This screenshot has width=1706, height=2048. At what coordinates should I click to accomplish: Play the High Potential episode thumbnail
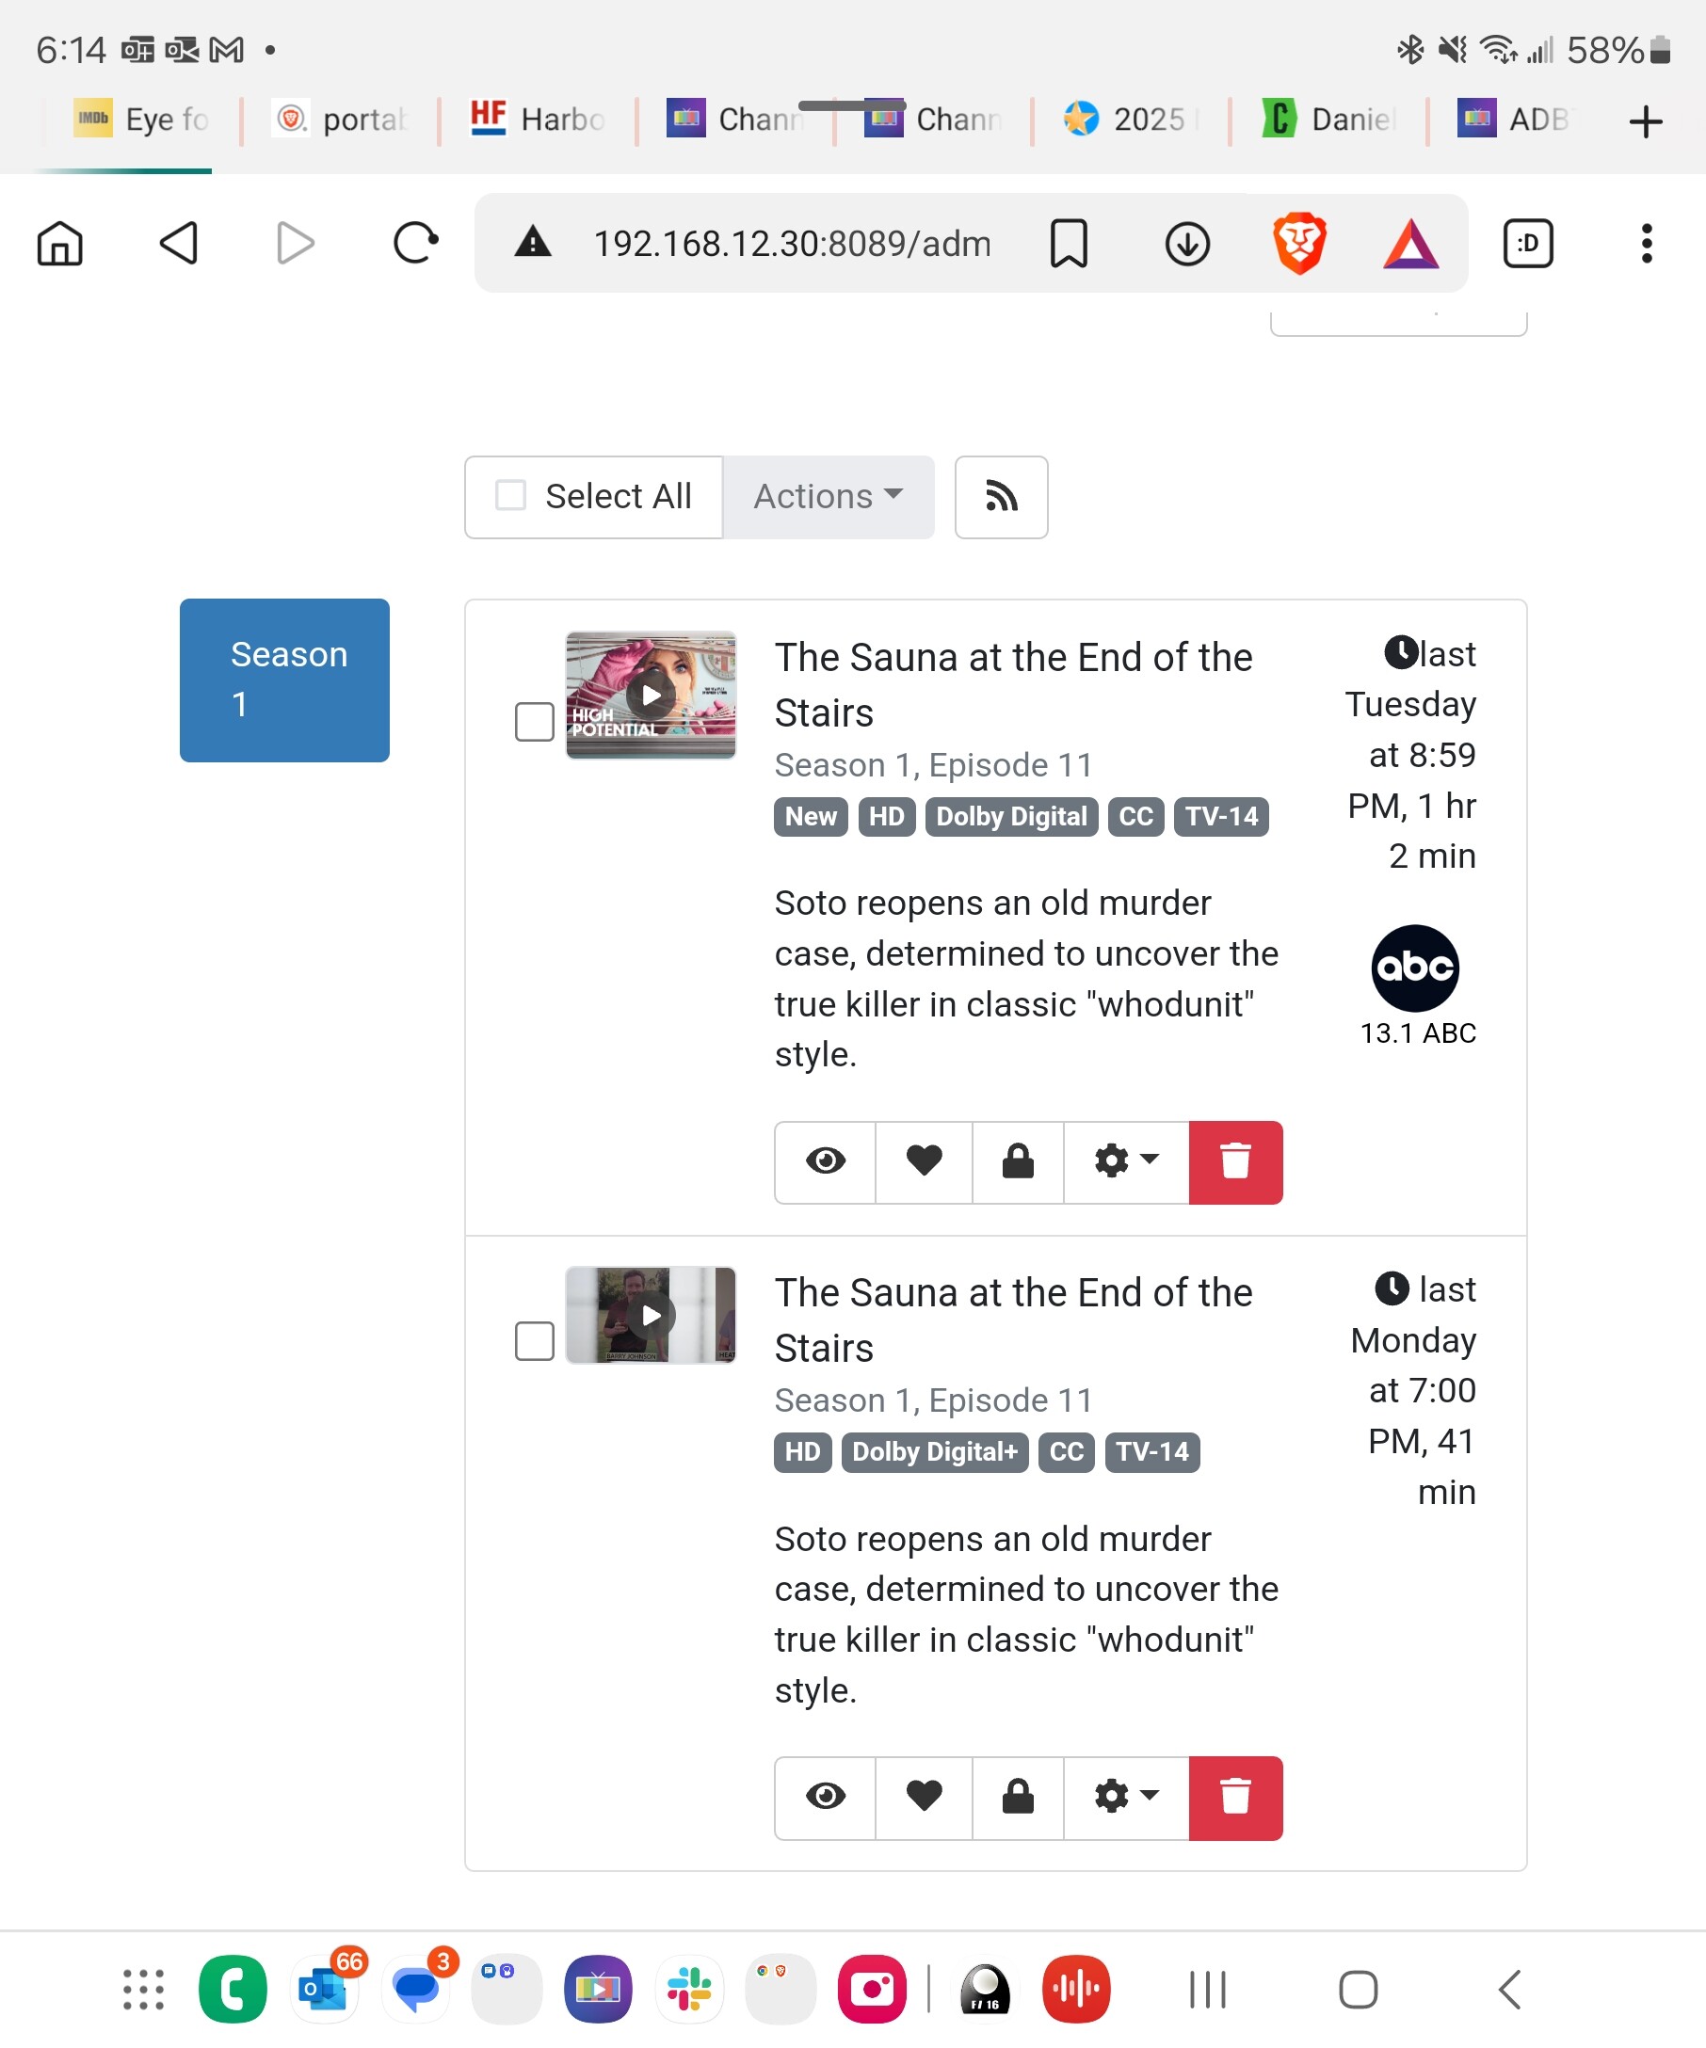(x=651, y=696)
